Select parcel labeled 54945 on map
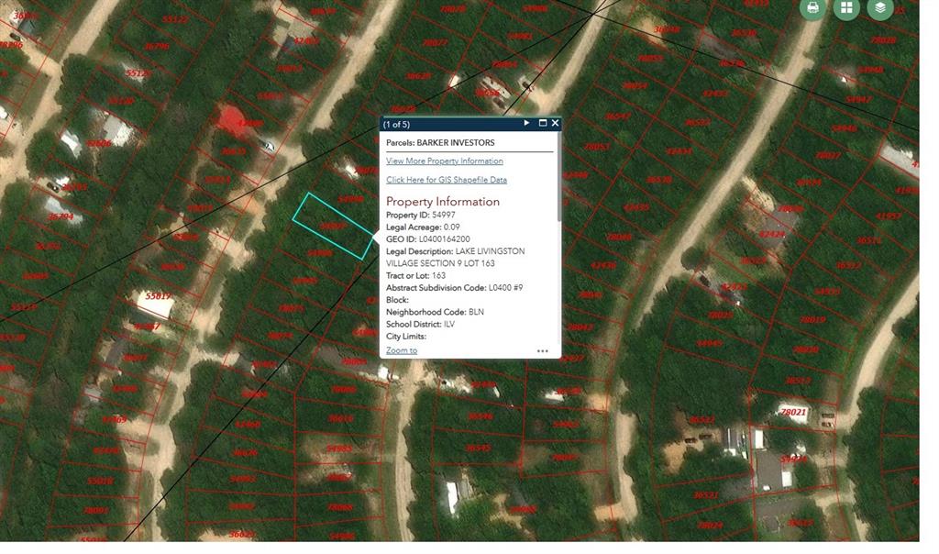The width and height of the screenshot is (939, 554). pyautogui.click(x=709, y=343)
